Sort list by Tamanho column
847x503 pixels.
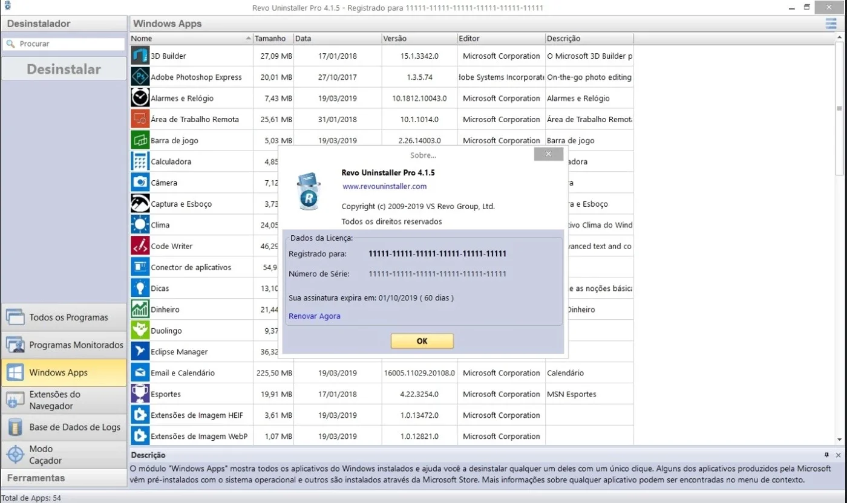pyautogui.click(x=273, y=38)
